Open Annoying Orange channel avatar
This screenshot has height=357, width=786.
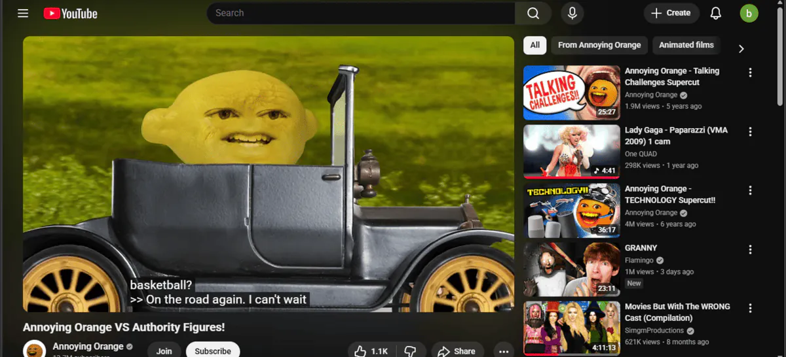(x=34, y=349)
